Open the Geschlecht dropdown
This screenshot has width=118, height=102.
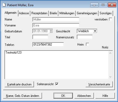tap(95, 31)
